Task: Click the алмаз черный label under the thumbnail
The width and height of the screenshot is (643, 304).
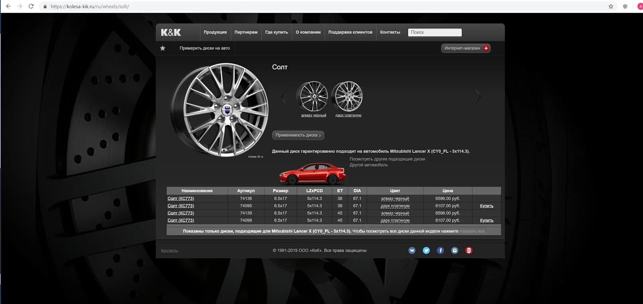Action: pyautogui.click(x=313, y=115)
